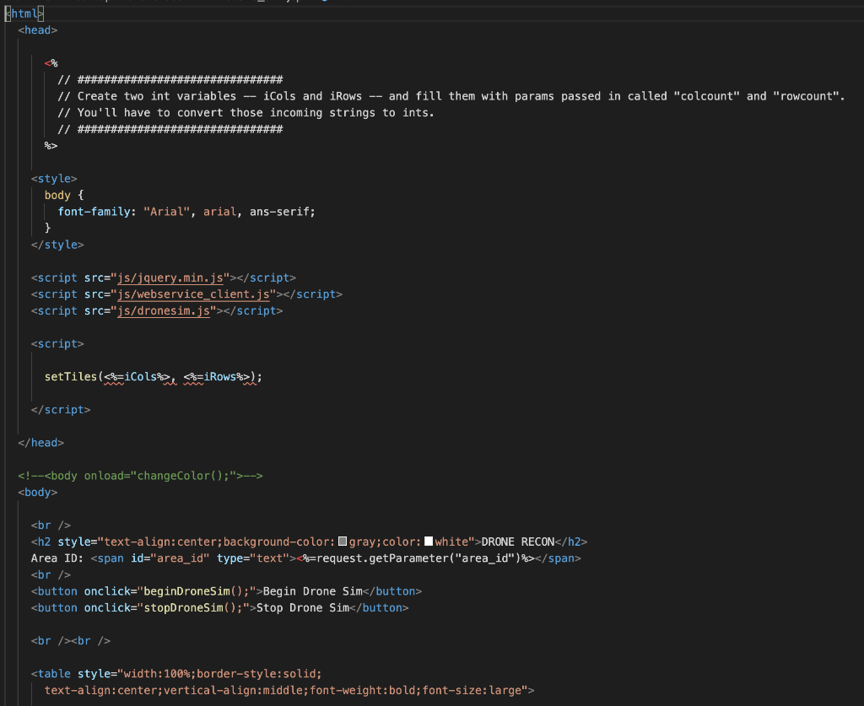The width and height of the screenshot is (864, 706).
Task: Click the type="text" attribute
Action: pos(253,558)
